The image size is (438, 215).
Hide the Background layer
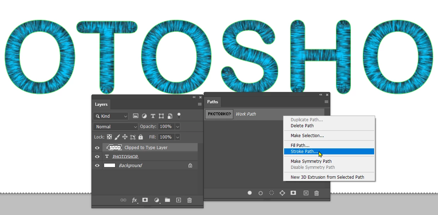(x=97, y=165)
